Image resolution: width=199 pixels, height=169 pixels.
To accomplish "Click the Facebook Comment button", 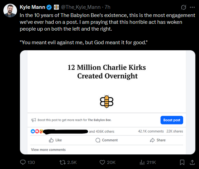I will click(x=107, y=140).
